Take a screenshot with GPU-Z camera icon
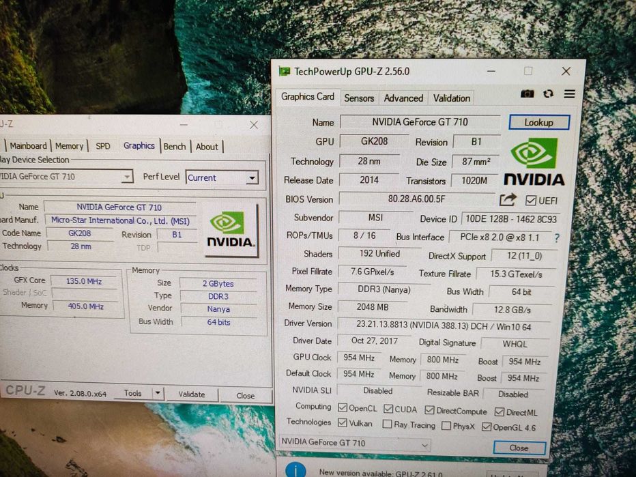This screenshot has width=636, height=477. tap(527, 94)
